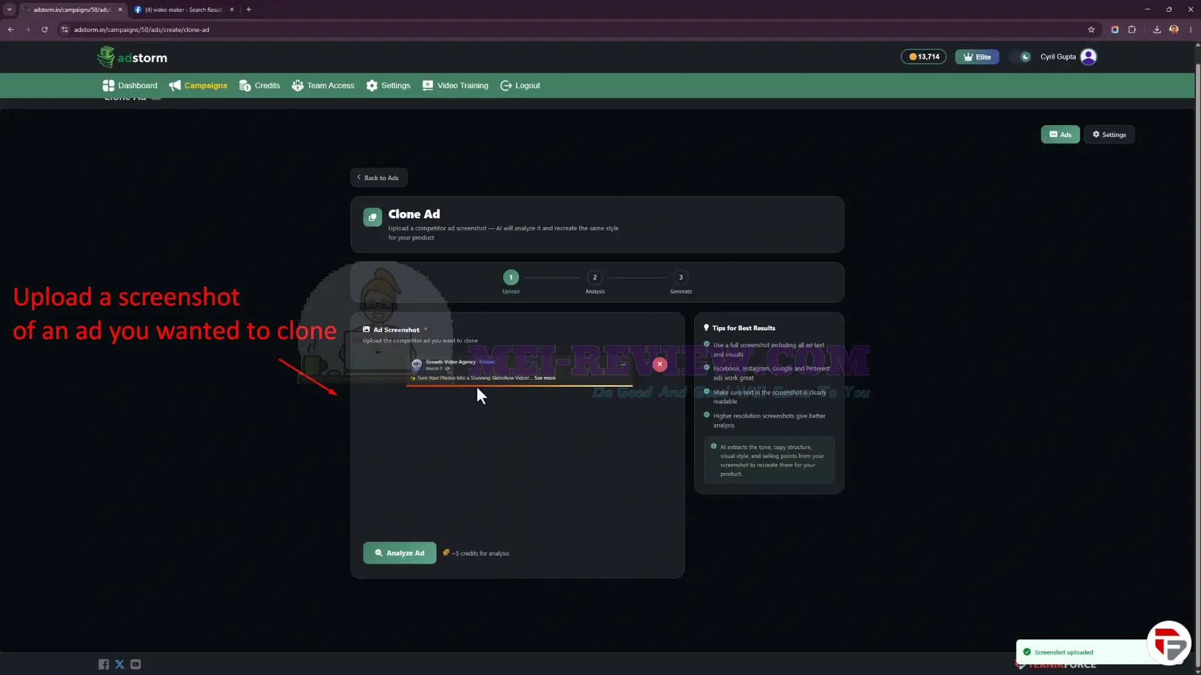
Task: Toggle dark mode switch
Action: [1020, 57]
